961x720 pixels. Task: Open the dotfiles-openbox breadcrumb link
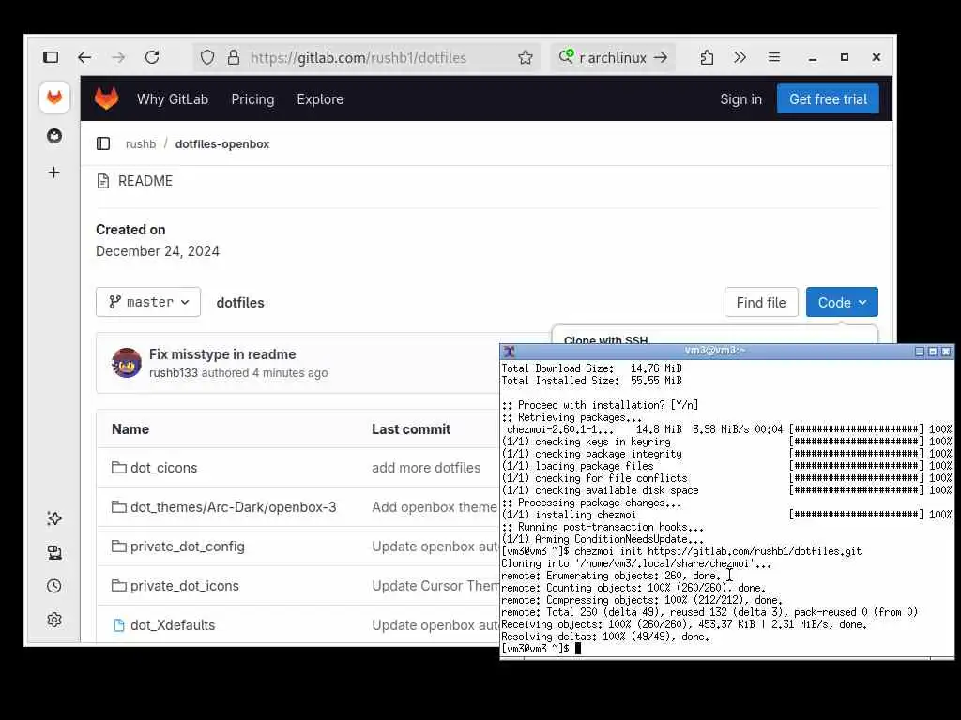click(x=221, y=143)
